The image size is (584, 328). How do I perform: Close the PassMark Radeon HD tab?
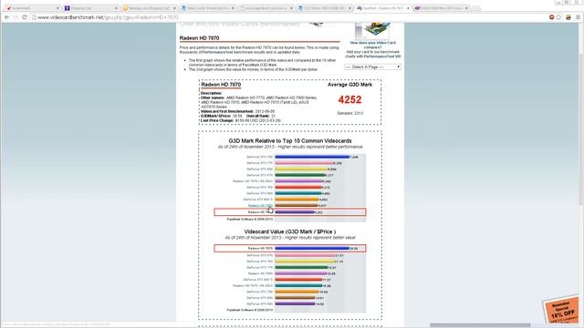pyautogui.click(x=408, y=8)
